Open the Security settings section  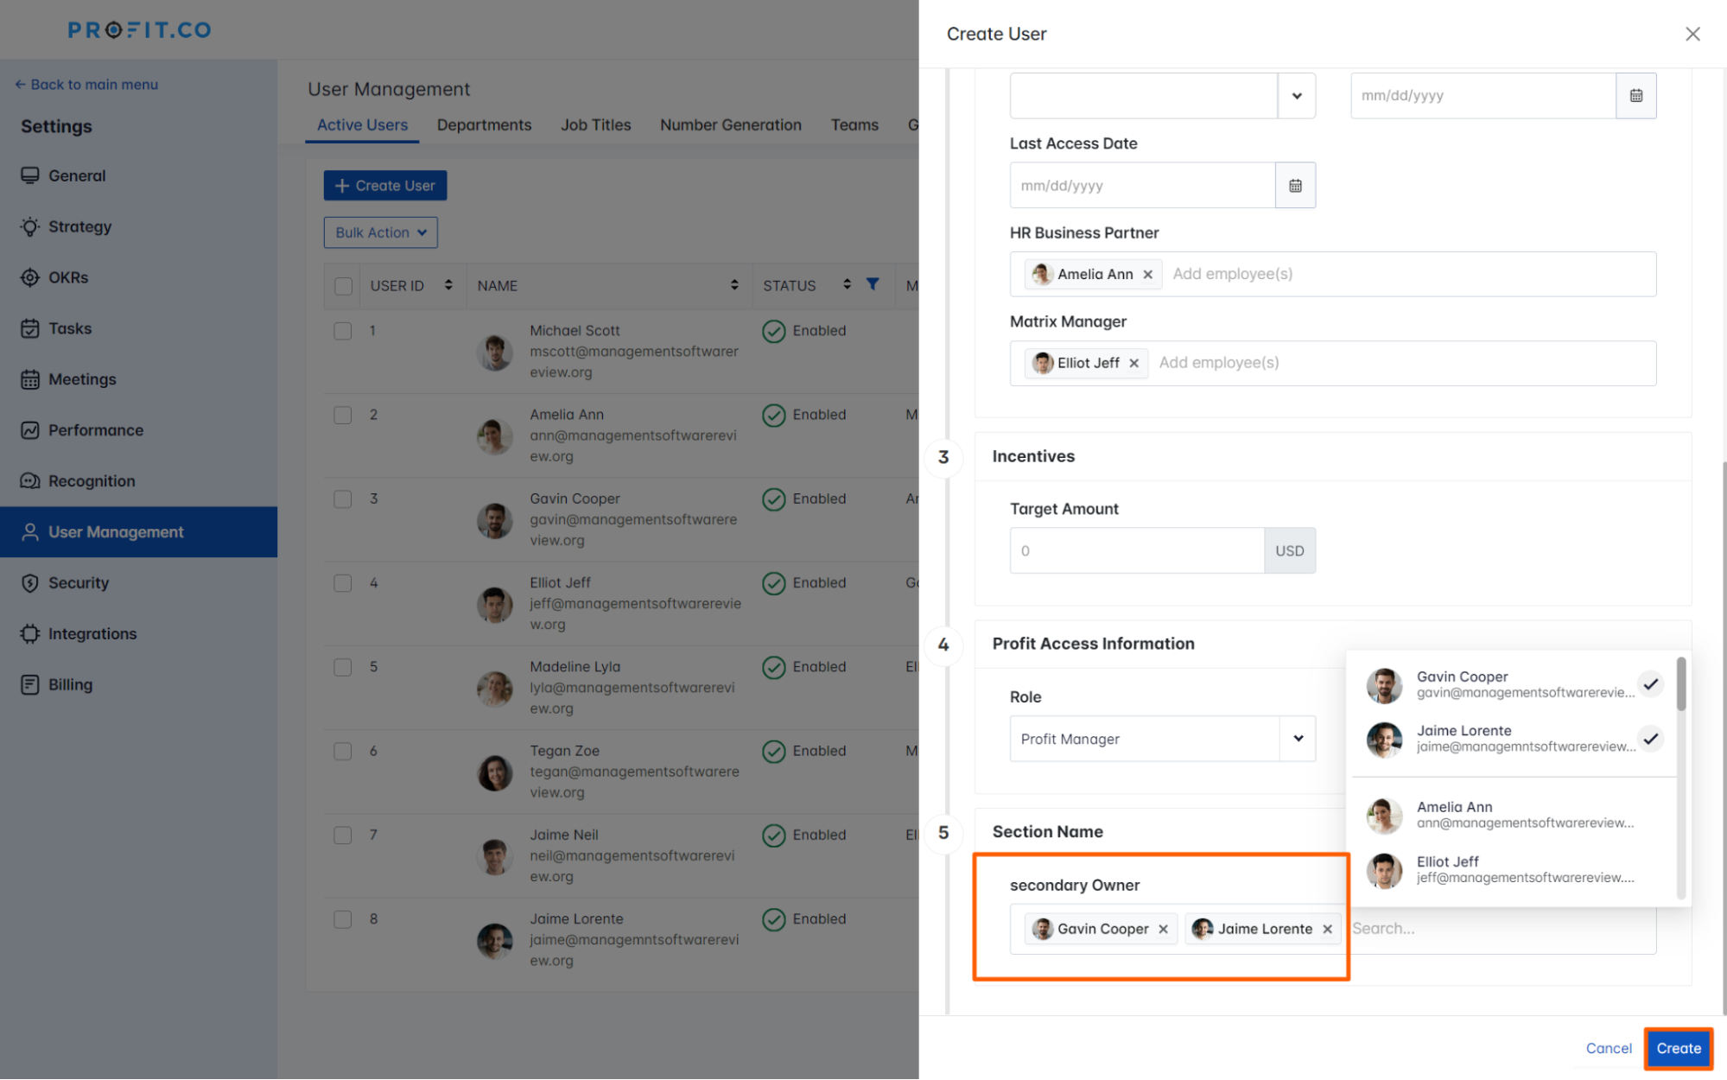coord(77,582)
